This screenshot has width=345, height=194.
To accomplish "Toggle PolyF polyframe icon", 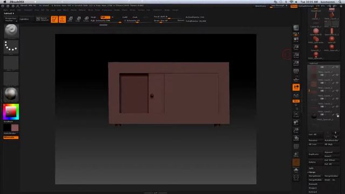I will (x=296, y=147).
